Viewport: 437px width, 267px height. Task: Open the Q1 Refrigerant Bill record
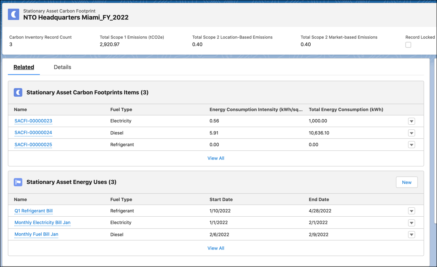click(34, 210)
